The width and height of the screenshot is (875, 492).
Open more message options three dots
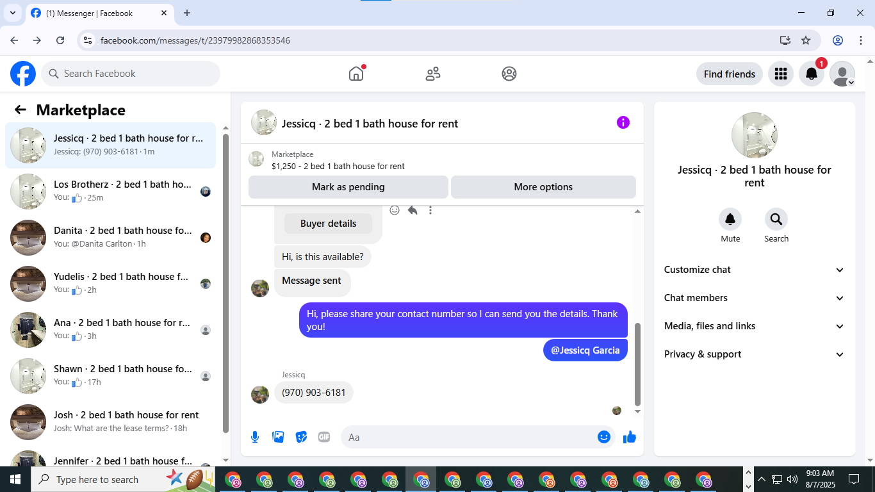pos(430,210)
